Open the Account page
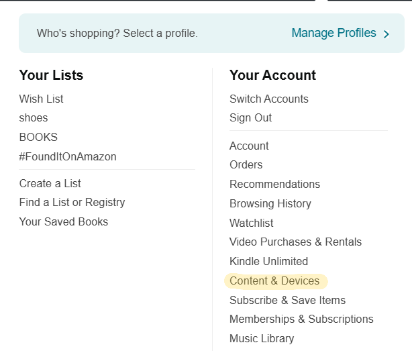The width and height of the screenshot is (412, 355). tap(249, 146)
